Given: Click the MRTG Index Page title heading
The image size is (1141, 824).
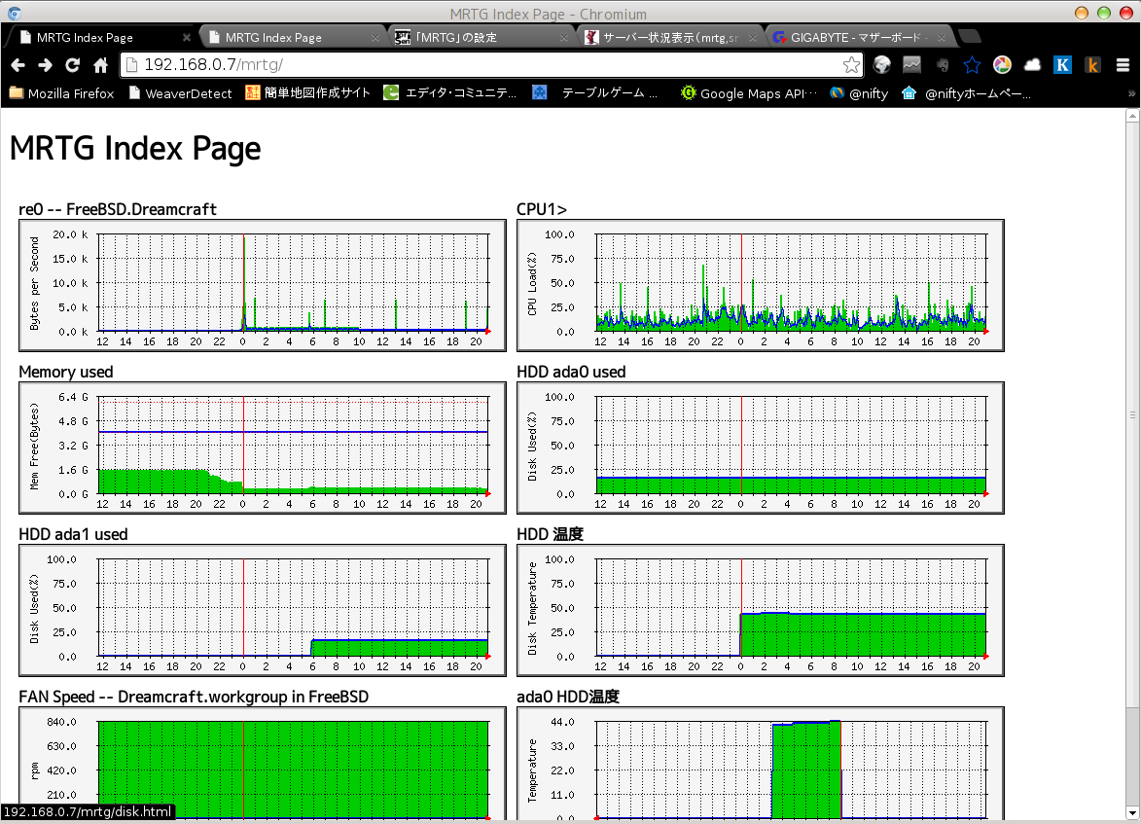Looking at the screenshot, I should (x=135, y=149).
